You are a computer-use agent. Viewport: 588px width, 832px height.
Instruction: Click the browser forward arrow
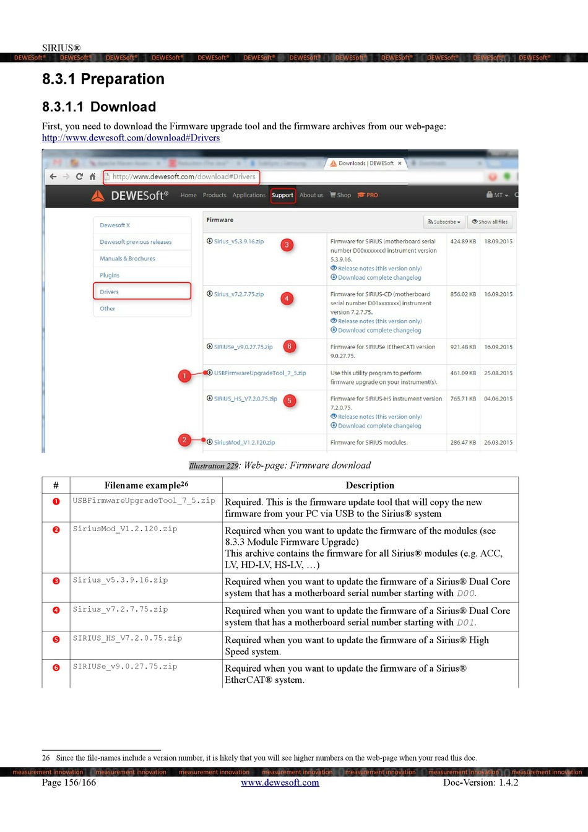(66, 177)
